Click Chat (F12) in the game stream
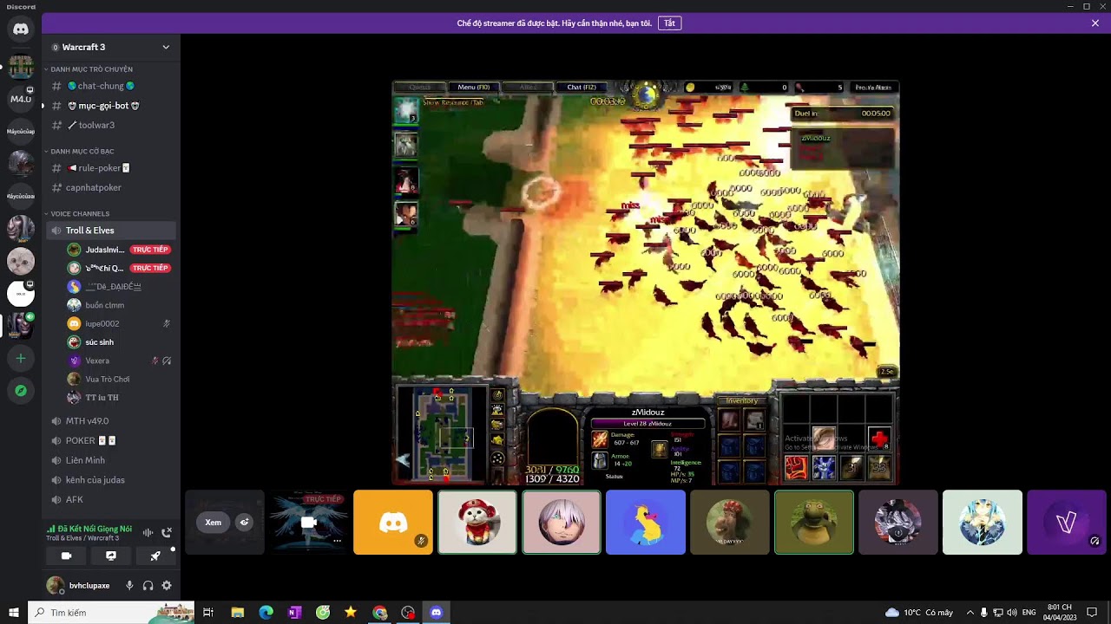Viewport: 1111px width, 624px height. pyautogui.click(x=581, y=87)
